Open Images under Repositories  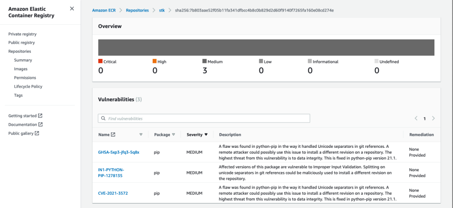[x=21, y=69]
